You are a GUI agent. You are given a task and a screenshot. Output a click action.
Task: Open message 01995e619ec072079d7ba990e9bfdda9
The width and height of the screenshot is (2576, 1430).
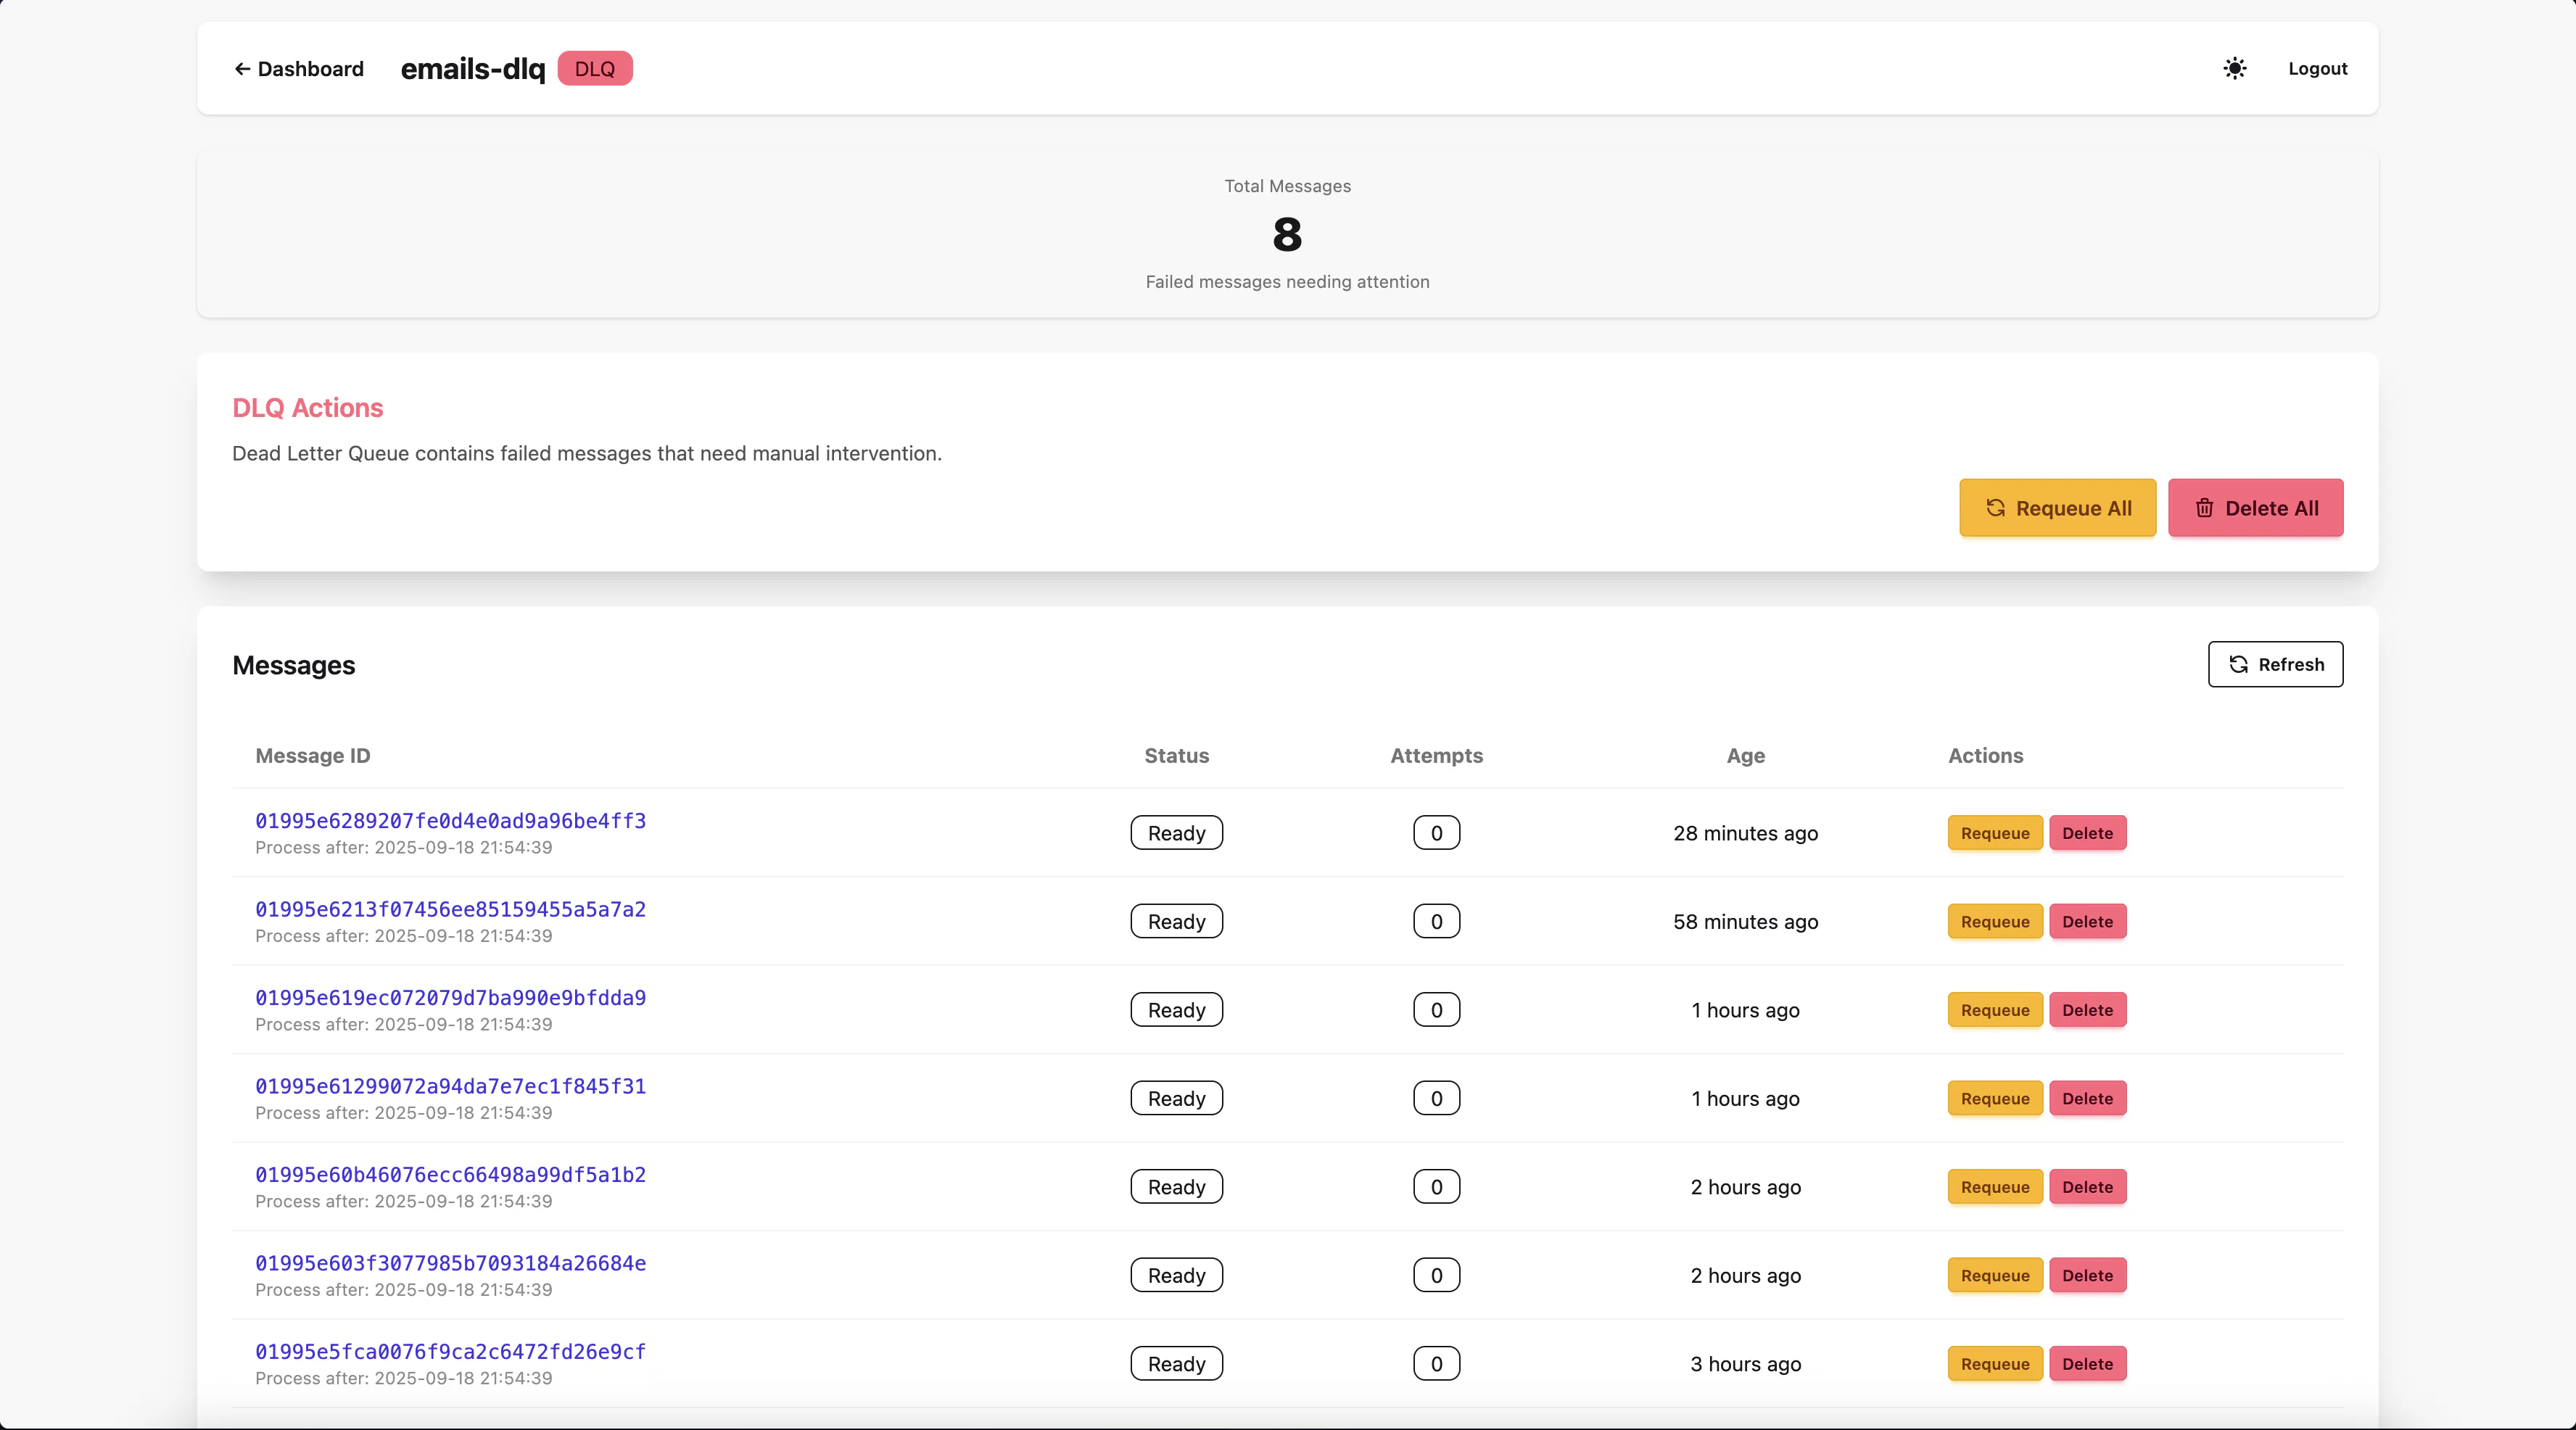coord(450,998)
